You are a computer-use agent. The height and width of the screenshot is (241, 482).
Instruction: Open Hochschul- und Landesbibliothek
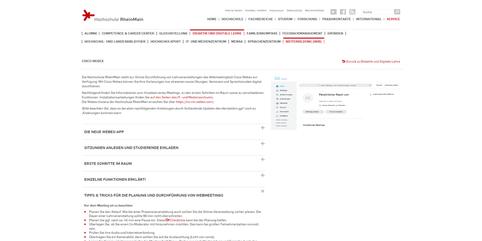pyautogui.click(x=115, y=42)
